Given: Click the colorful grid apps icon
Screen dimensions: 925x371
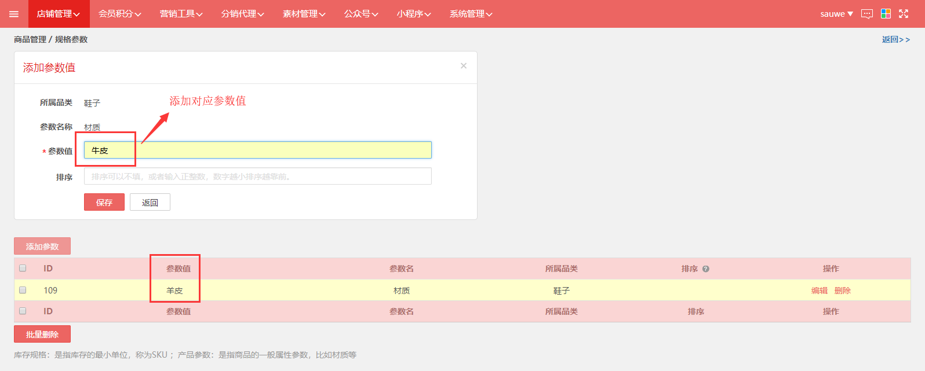Looking at the screenshot, I should 886,14.
